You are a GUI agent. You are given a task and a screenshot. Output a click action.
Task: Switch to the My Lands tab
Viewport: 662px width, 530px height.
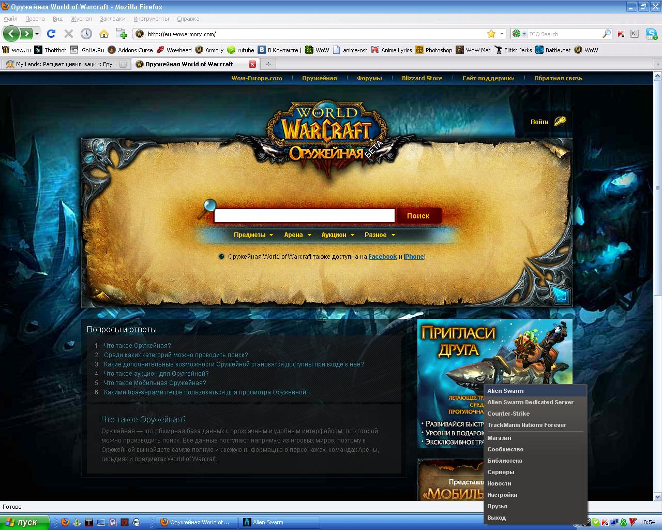coord(66,64)
